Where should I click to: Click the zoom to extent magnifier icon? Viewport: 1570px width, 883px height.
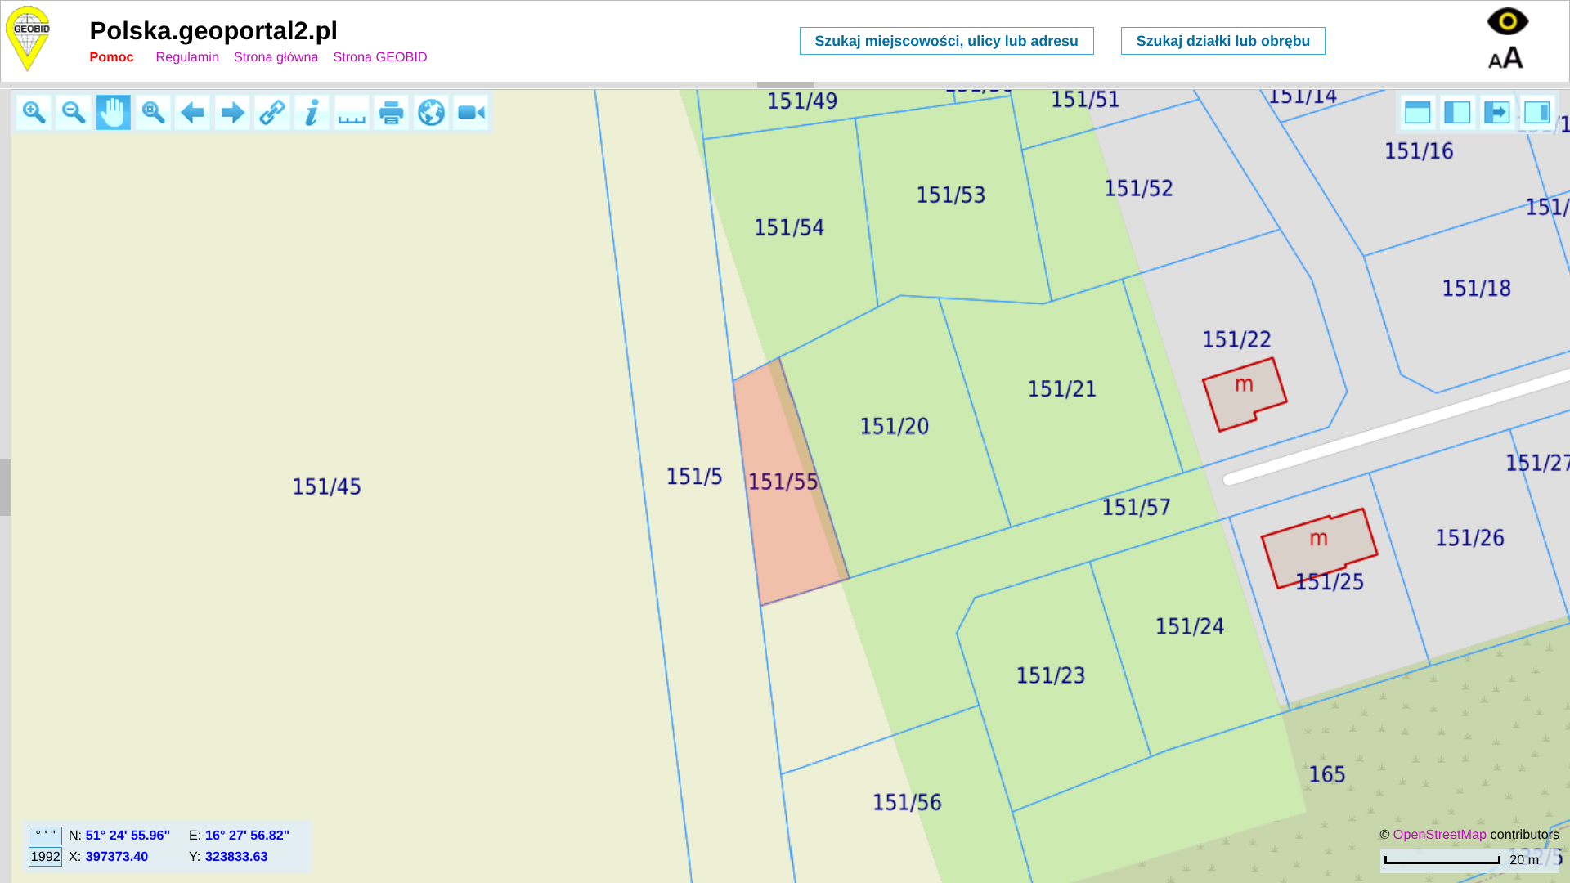pyautogui.click(x=153, y=113)
